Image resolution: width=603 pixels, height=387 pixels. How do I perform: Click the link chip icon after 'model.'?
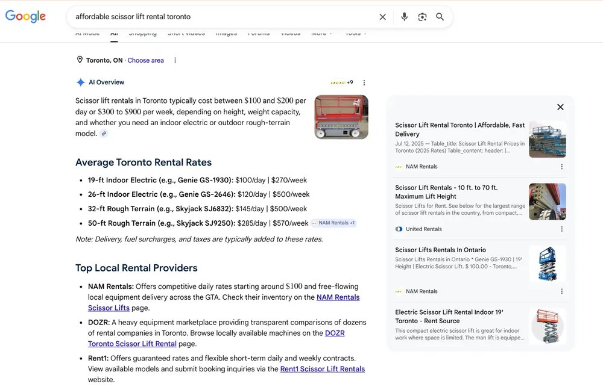coord(104,134)
